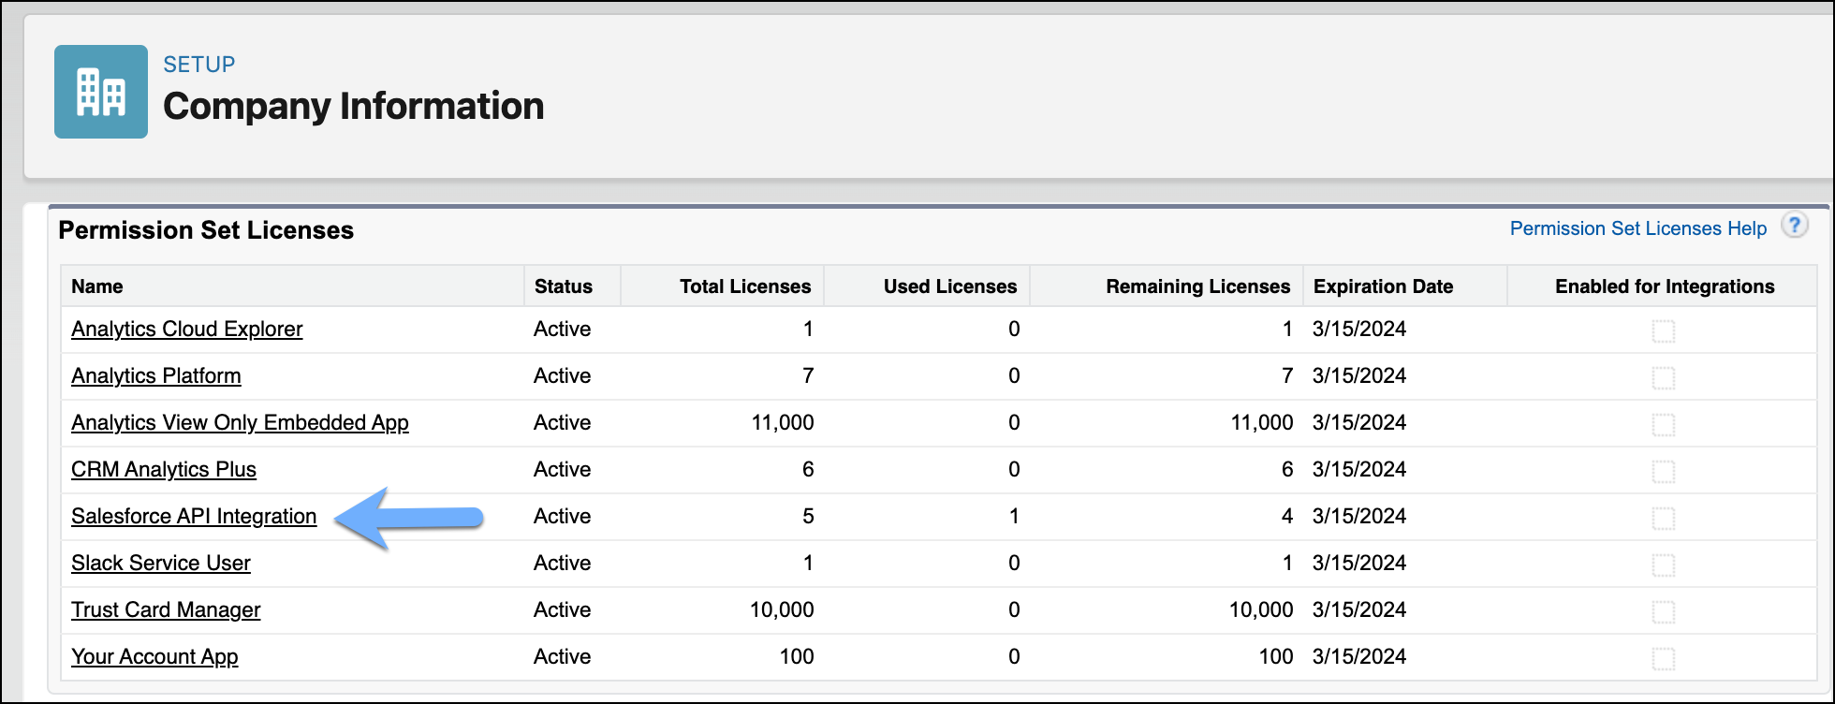Open Permission Set Licenses Help link
1835x704 pixels.
pos(1637,228)
